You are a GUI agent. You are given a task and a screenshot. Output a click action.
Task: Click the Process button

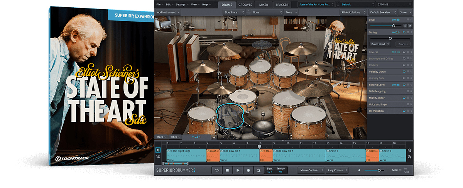pos(403,44)
